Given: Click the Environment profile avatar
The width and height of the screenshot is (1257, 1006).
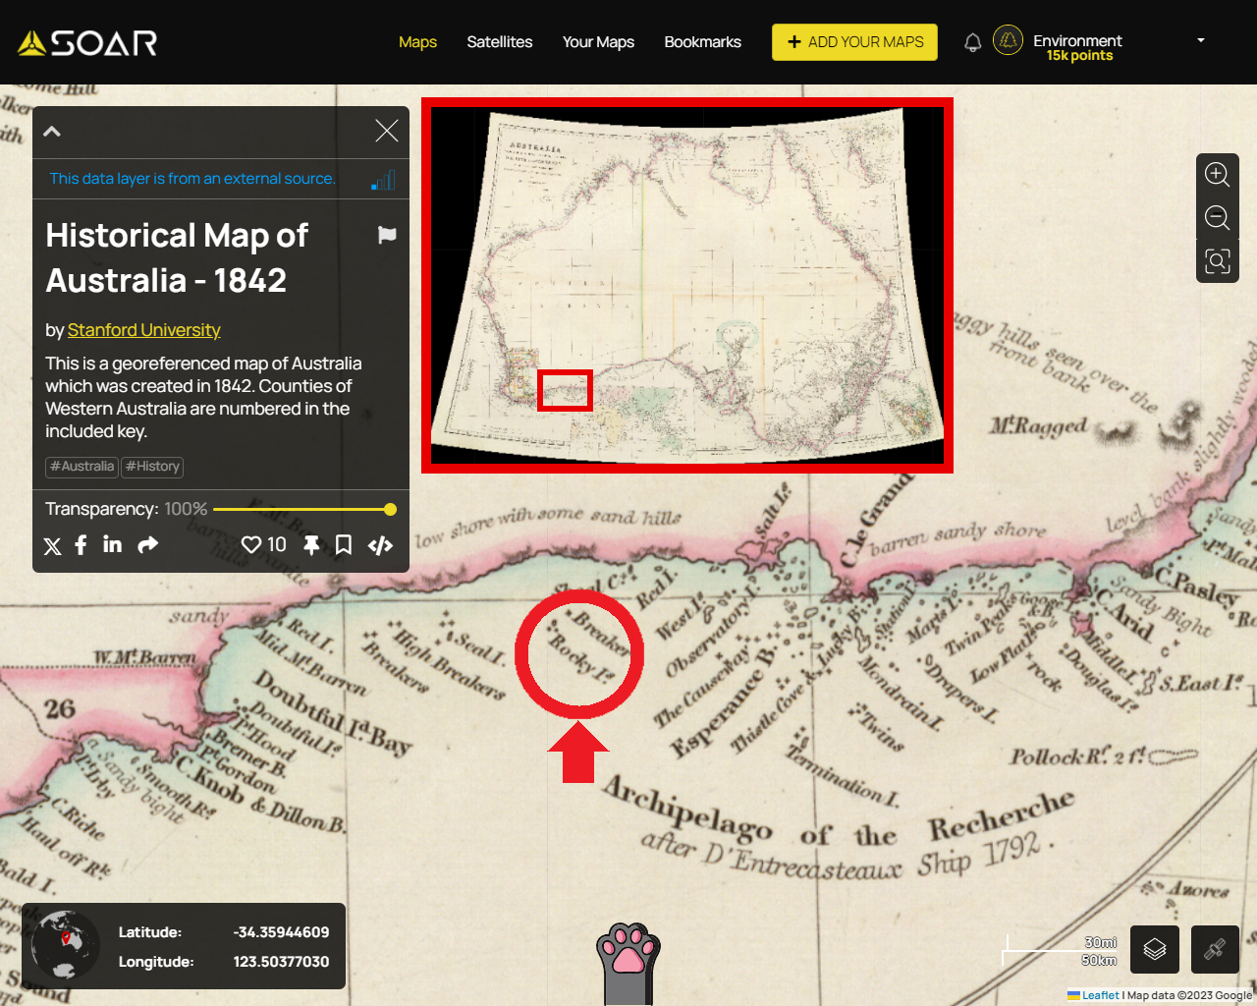Looking at the screenshot, I should click(x=1008, y=40).
